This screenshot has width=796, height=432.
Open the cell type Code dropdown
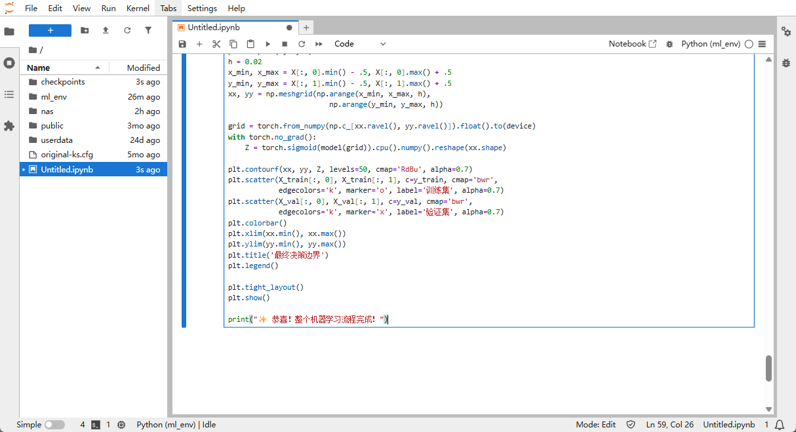tap(360, 44)
